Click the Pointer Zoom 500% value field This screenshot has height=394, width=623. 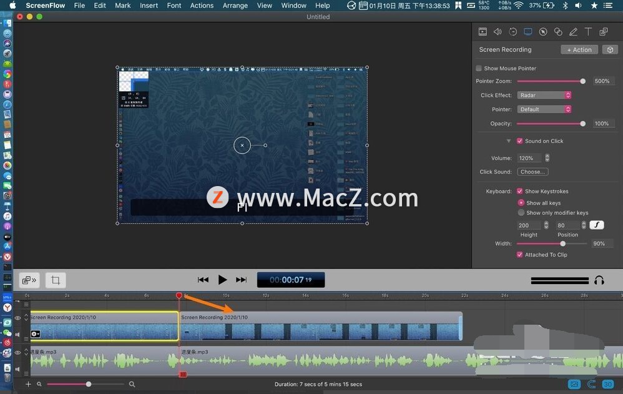[x=604, y=81]
